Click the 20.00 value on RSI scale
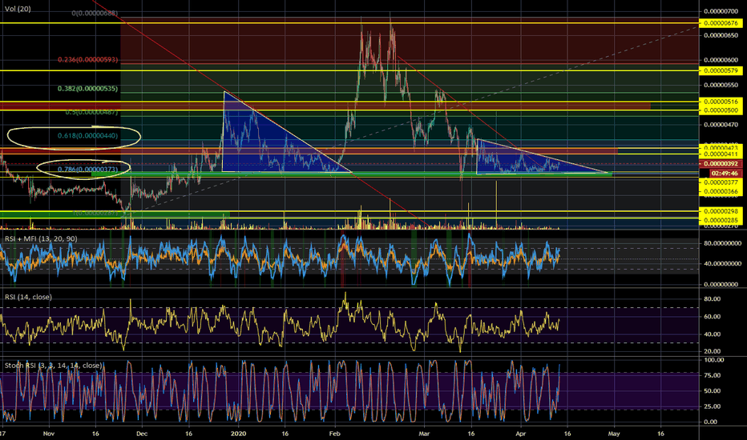The width and height of the screenshot is (747, 440). click(x=713, y=351)
